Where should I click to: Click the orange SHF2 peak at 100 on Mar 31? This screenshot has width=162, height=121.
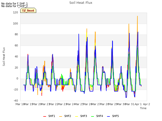point(129,24)
